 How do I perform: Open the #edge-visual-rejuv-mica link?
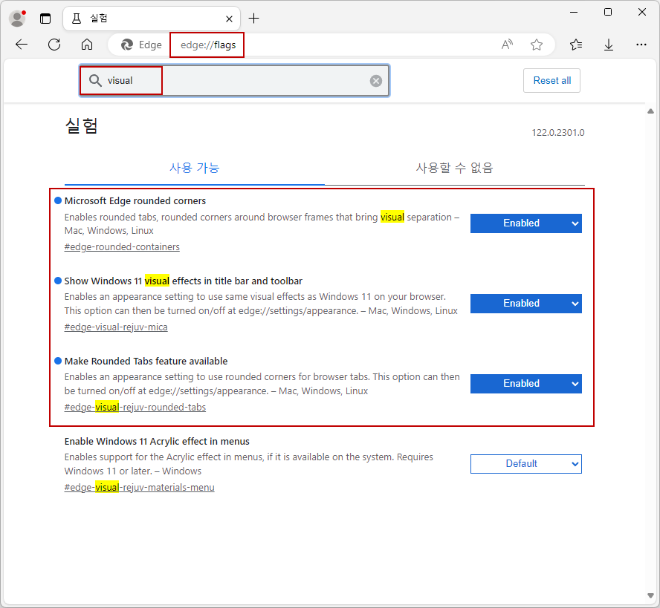116,327
